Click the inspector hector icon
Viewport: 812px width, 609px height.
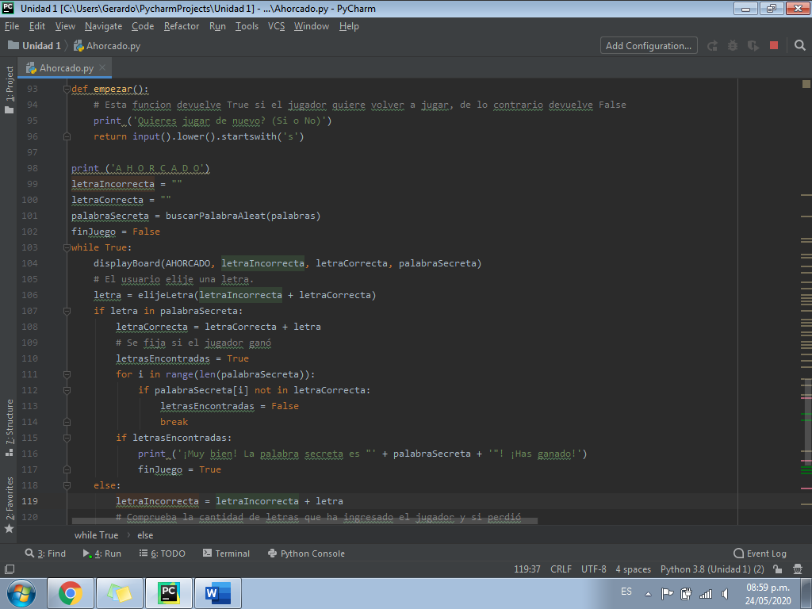tap(798, 569)
